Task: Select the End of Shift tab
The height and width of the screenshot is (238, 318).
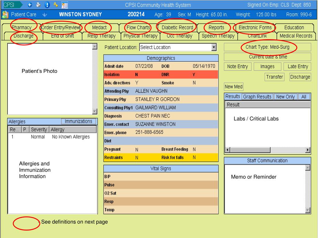Action: 62,36
